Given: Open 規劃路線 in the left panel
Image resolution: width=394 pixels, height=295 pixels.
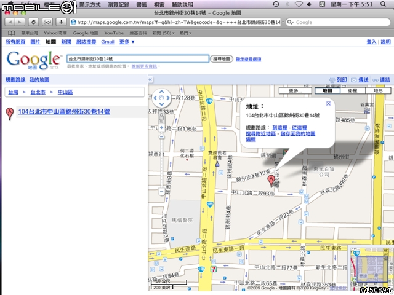Looking at the screenshot, I should click(x=15, y=80).
